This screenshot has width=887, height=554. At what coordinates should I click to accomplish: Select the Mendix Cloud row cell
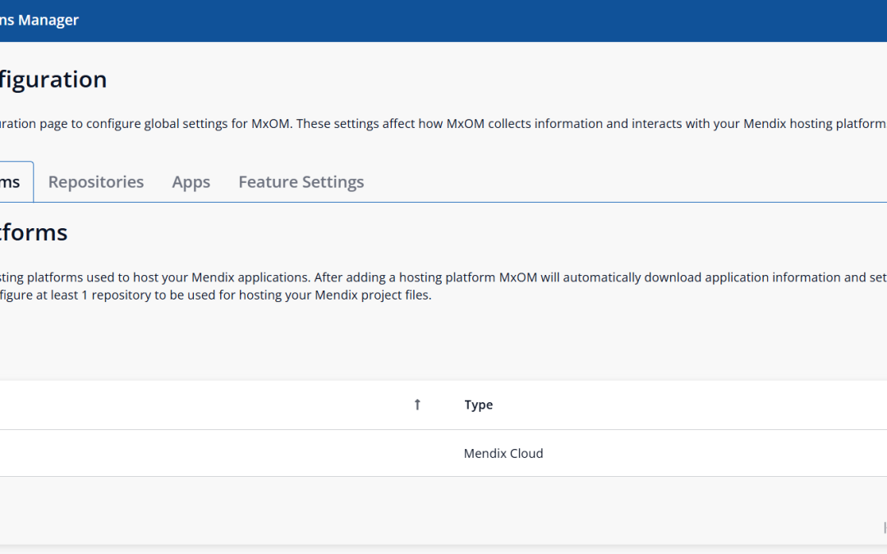[x=503, y=453]
